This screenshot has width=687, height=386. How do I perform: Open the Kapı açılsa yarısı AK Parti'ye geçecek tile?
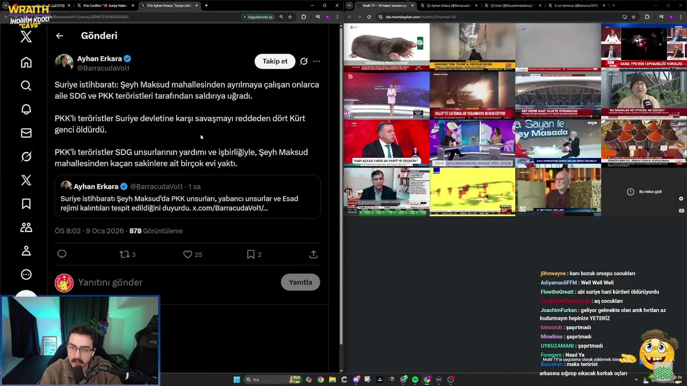[386, 143]
